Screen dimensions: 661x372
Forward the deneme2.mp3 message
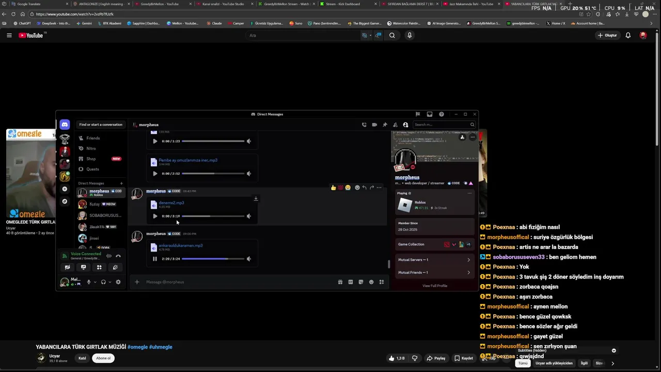(371, 188)
